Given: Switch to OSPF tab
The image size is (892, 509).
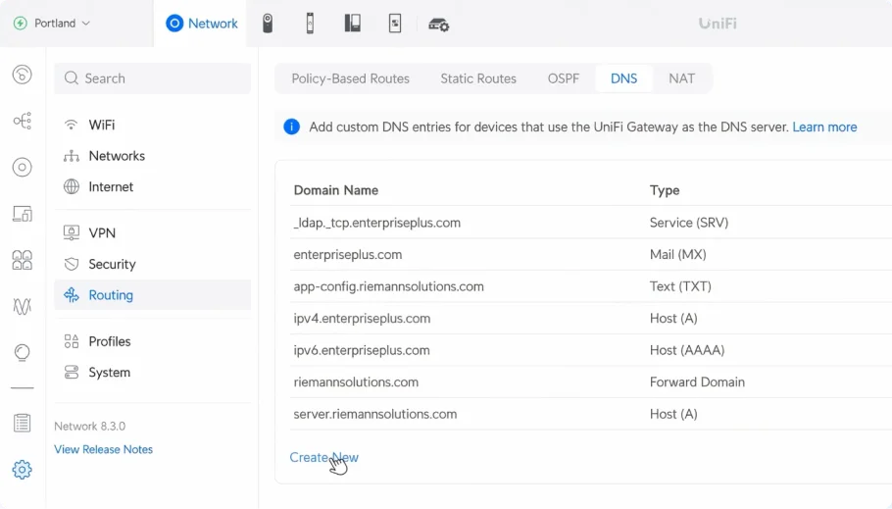Looking at the screenshot, I should tap(564, 78).
